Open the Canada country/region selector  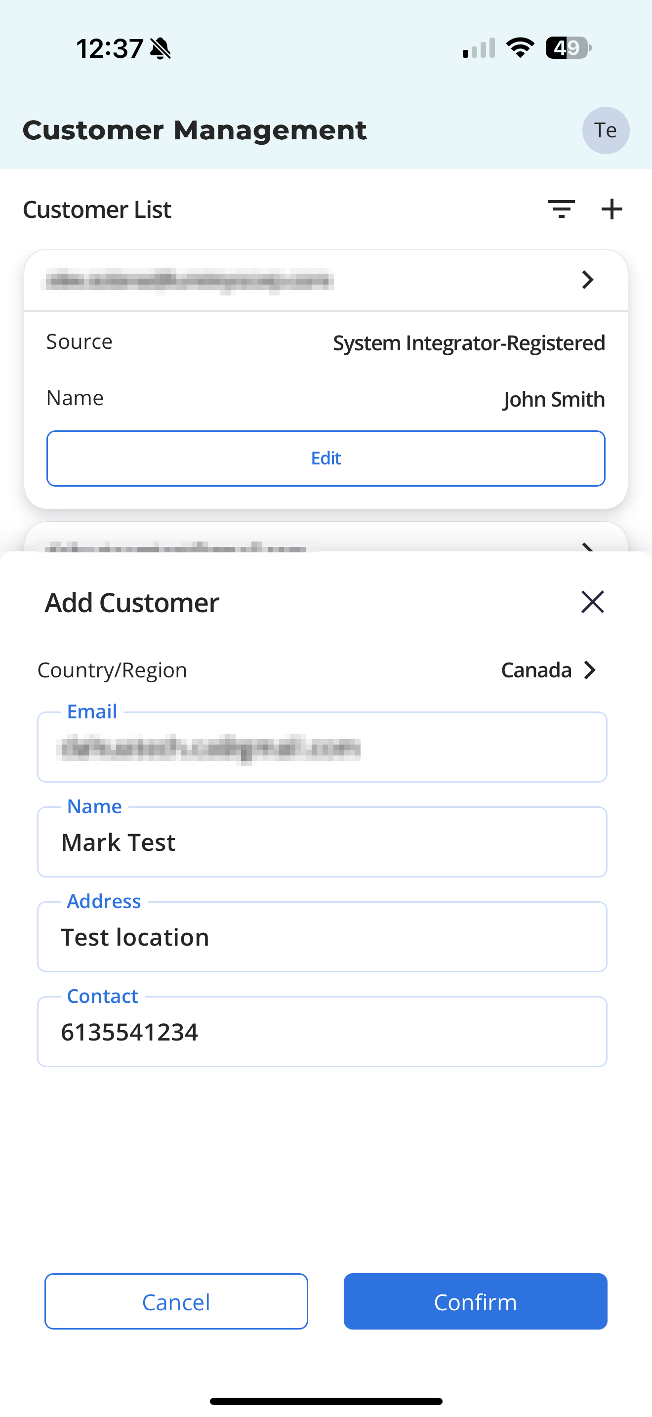[x=548, y=670]
